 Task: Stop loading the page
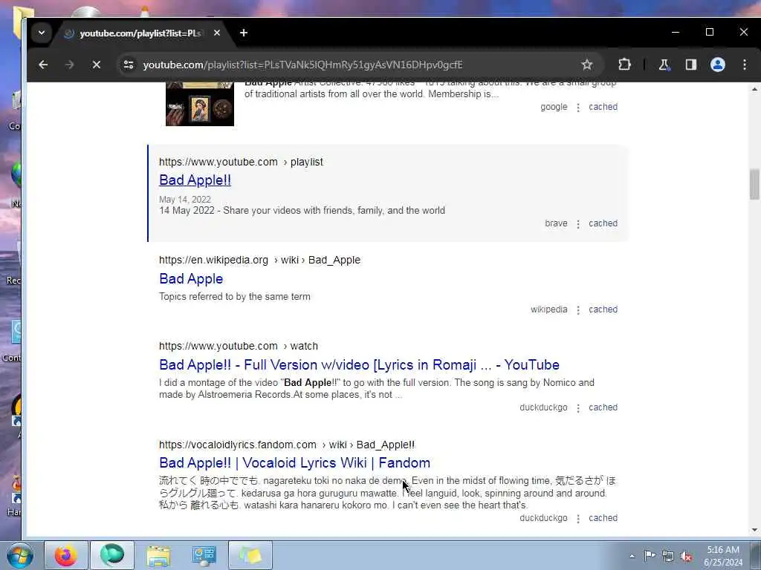96,65
